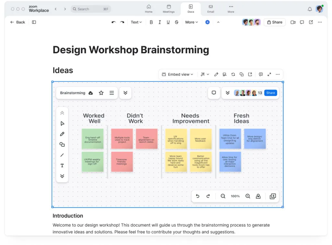332x245 pixels.
Task: Expand the Embed view dropdown
Action: point(177,74)
